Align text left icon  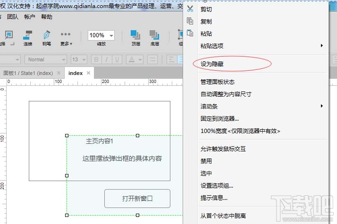tap(171, 59)
